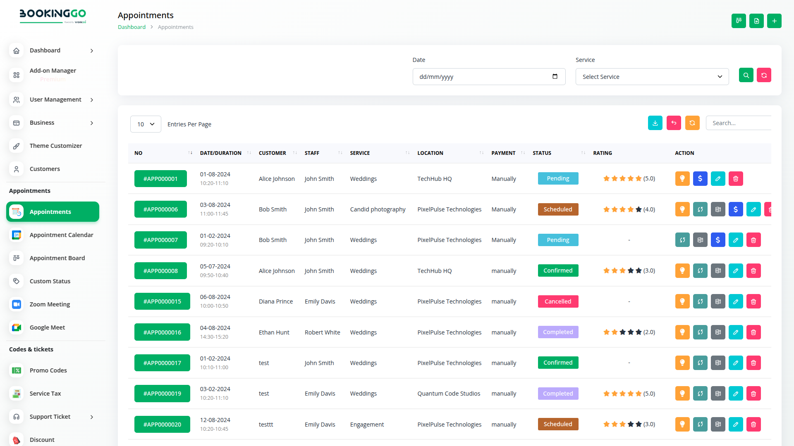Click orange refresh icon near search box
The height and width of the screenshot is (446, 794).
point(692,123)
